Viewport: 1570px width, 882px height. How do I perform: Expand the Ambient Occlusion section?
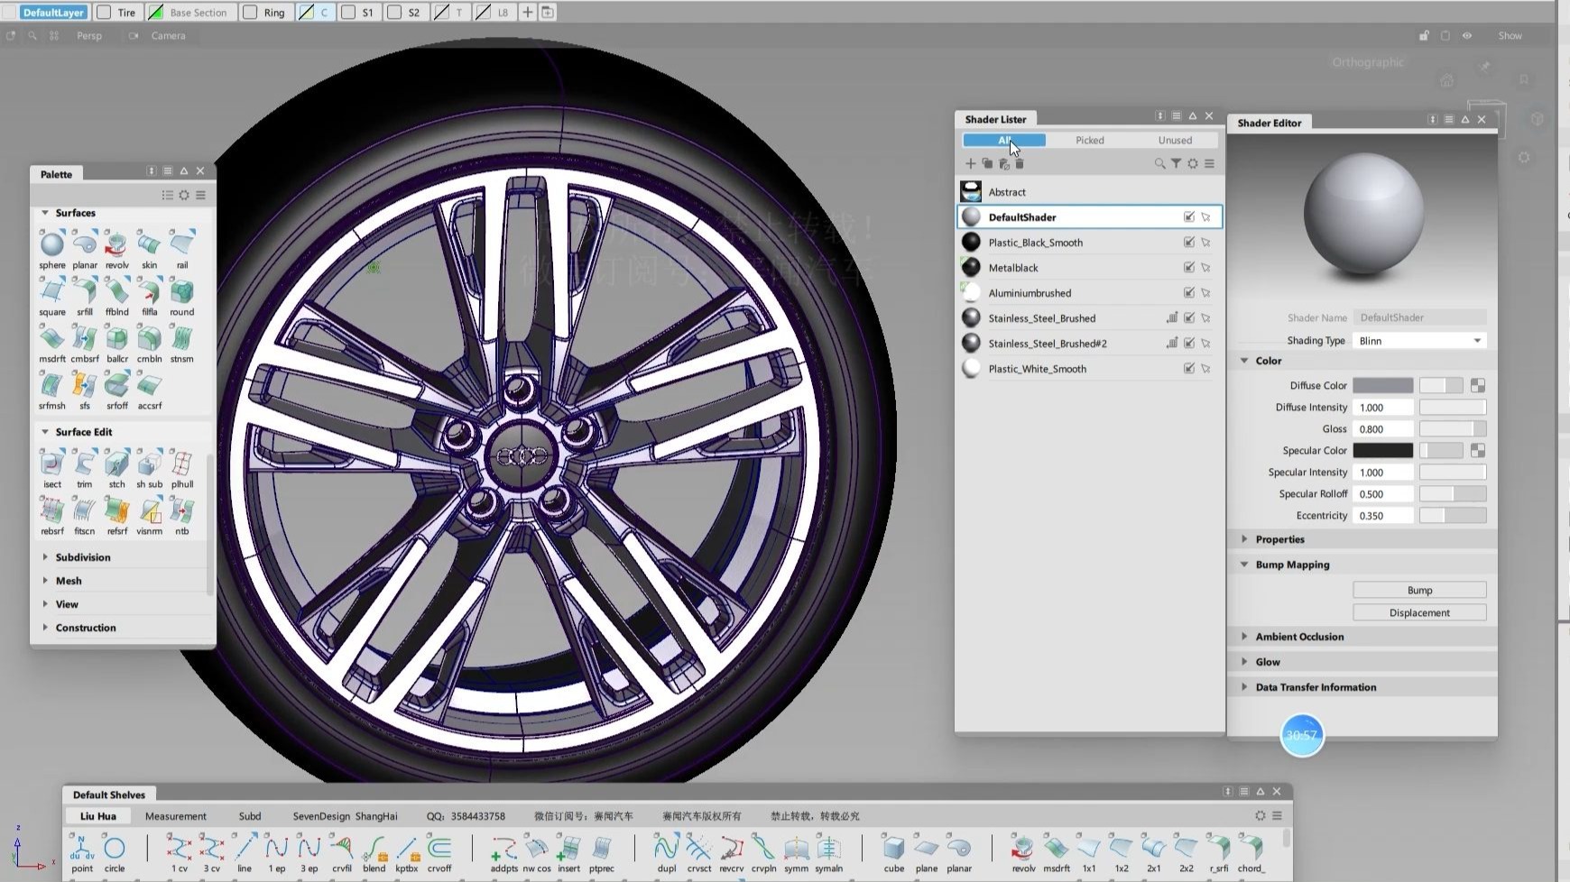[1298, 637]
